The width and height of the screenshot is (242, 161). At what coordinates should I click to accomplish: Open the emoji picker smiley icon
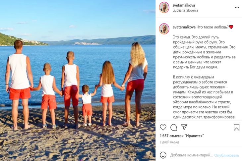pyautogui.click(x=163, y=155)
